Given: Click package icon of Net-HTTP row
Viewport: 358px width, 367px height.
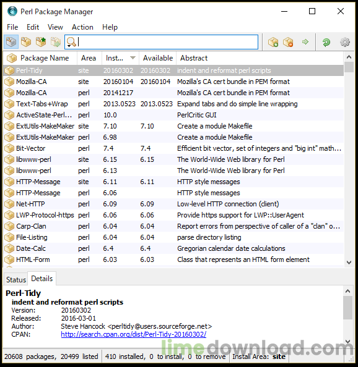Looking at the screenshot, I should point(9,204).
